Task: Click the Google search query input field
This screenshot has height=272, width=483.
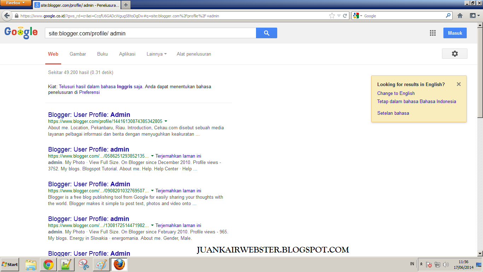Action: tap(150, 33)
